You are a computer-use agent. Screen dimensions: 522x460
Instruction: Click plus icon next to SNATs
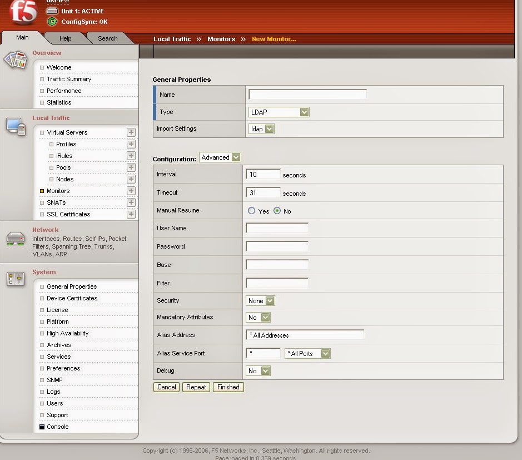(131, 202)
